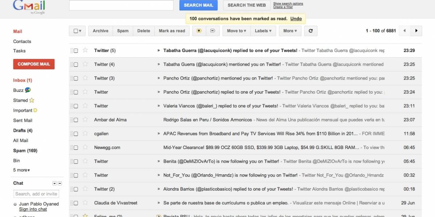
Task: Tick checkbox for Twitter (2) conversation
Action: (76, 189)
